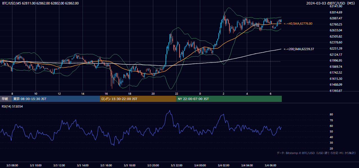Click the price axis value 61742.52
Viewport: 359px width, 168px height.
tap(336, 73)
